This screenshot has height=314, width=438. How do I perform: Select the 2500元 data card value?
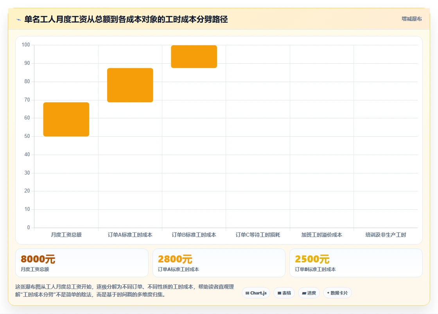pyautogui.click(x=312, y=259)
